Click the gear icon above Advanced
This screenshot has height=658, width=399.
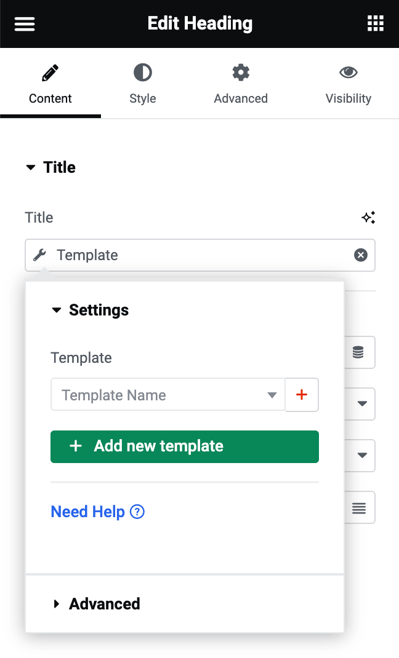pos(240,72)
